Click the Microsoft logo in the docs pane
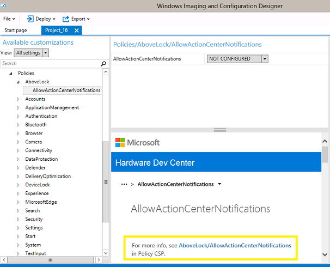 (x=137, y=143)
